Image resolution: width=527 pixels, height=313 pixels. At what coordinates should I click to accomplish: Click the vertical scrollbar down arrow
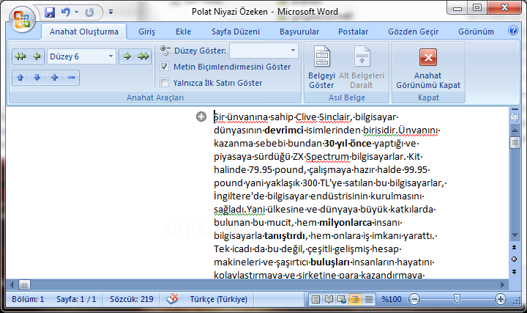pyautogui.click(x=515, y=235)
